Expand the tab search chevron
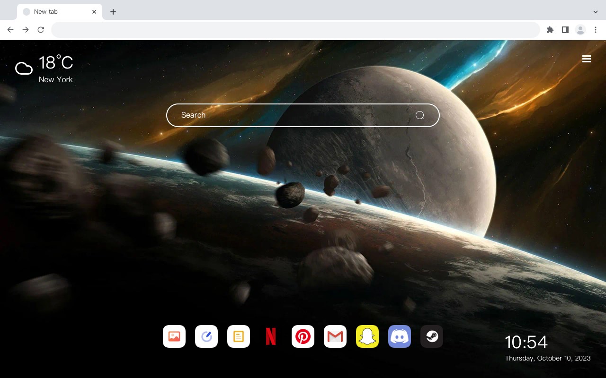Image resolution: width=606 pixels, height=378 pixels. (596, 12)
